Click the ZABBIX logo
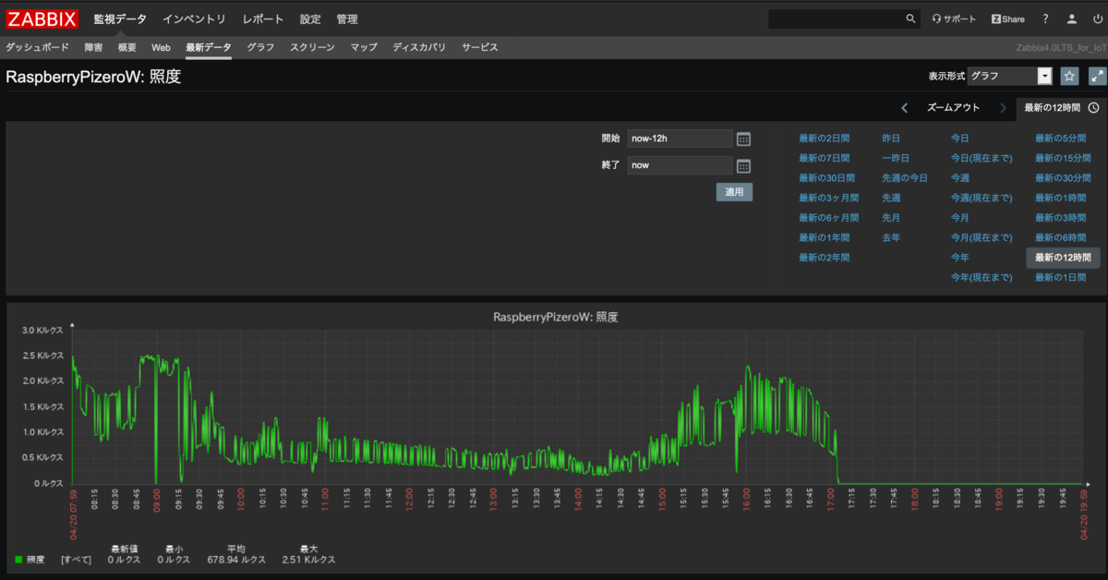1108x580 pixels. point(42,18)
